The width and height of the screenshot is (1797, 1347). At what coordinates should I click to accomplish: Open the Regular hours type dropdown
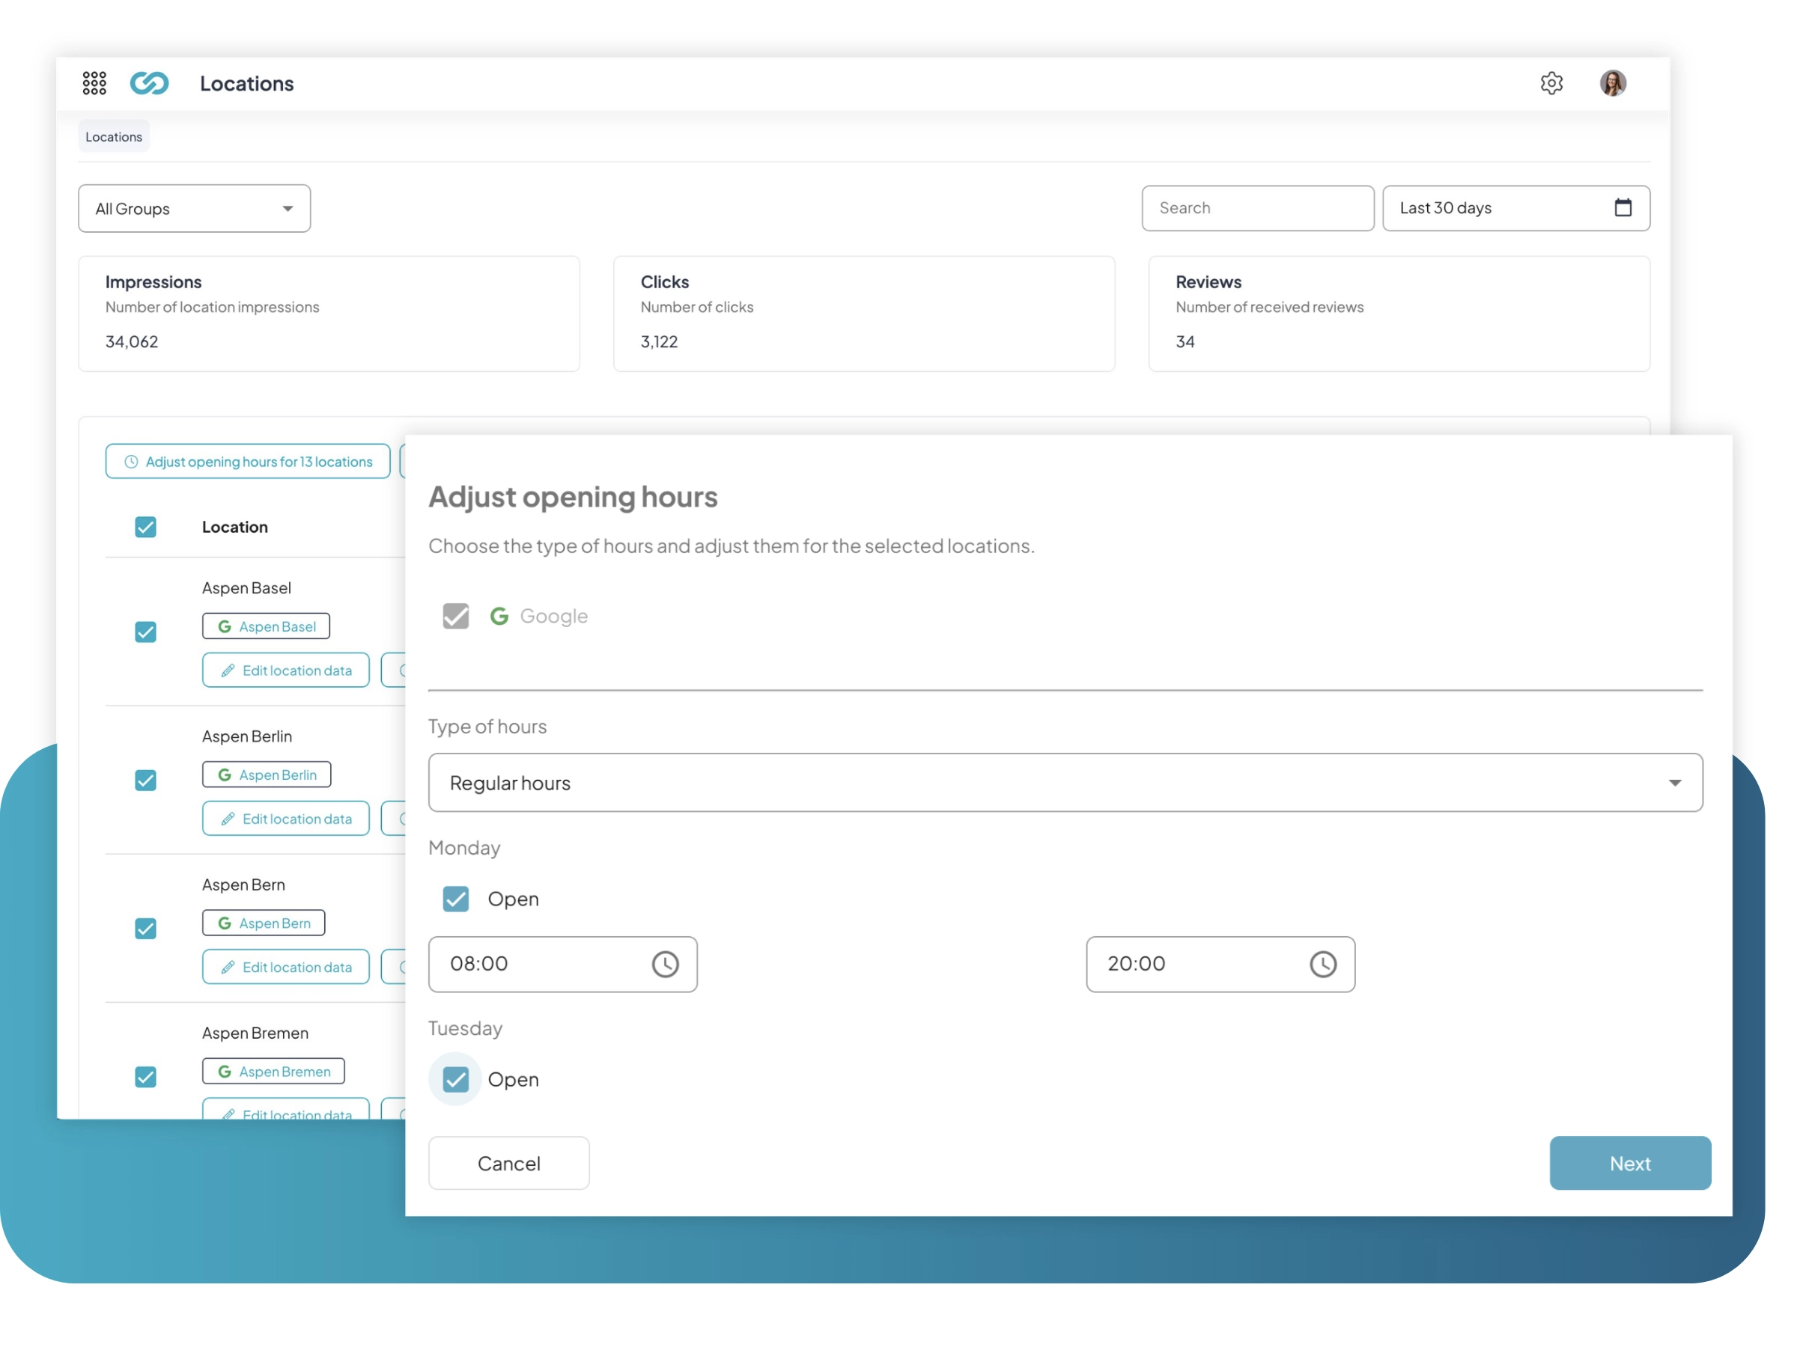[1065, 783]
